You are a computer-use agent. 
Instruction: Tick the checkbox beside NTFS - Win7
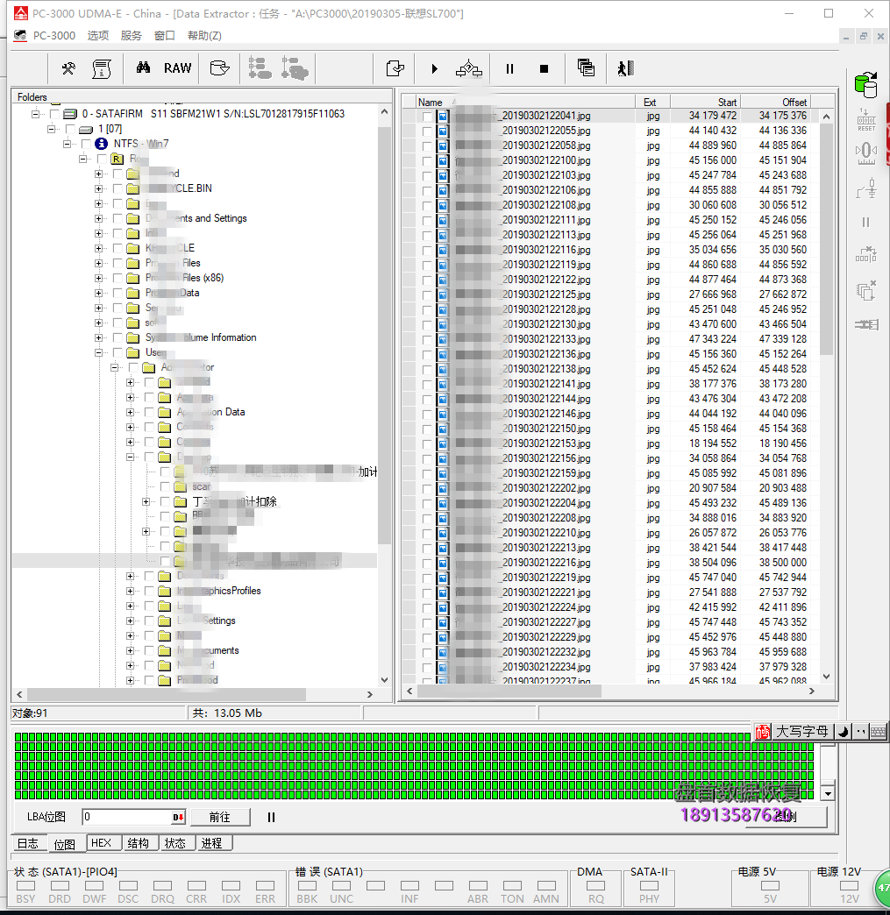point(86,144)
